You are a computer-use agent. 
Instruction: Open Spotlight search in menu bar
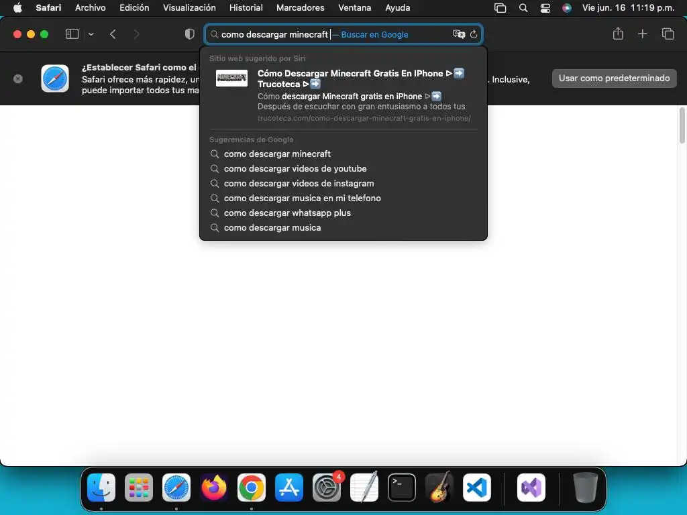523,8
